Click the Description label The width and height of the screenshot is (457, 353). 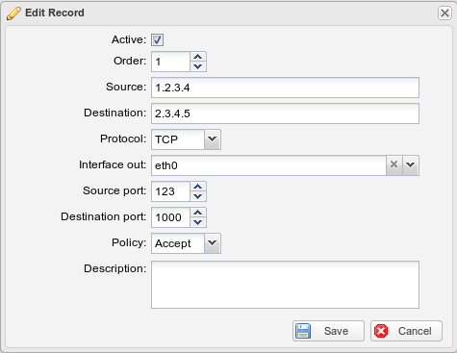coord(115,268)
